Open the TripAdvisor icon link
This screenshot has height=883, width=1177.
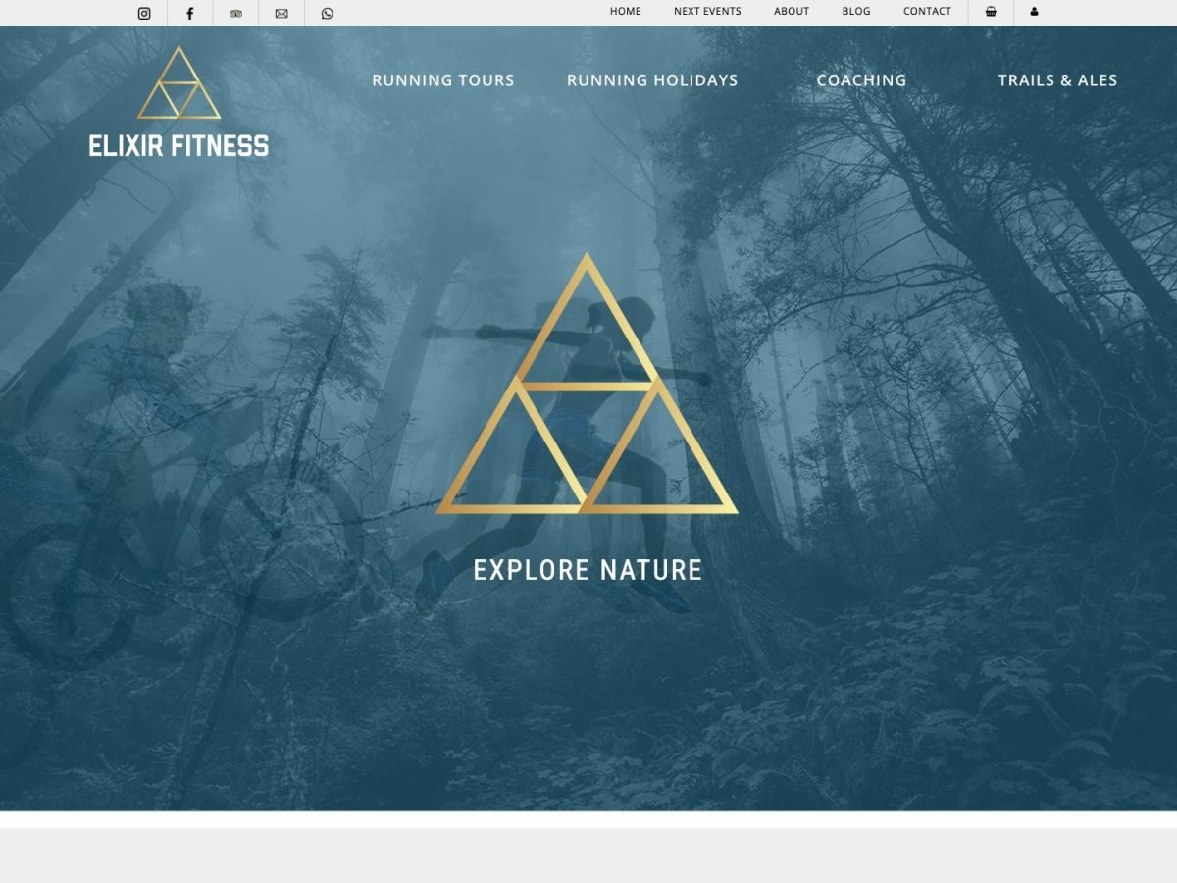click(x=235, y=13)
